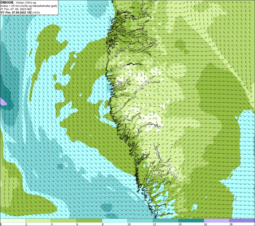Click the 16–18 m/s lavender legend swatch
Screen dimensions: 255x226
pyautogui.click(x=216, y=220)
